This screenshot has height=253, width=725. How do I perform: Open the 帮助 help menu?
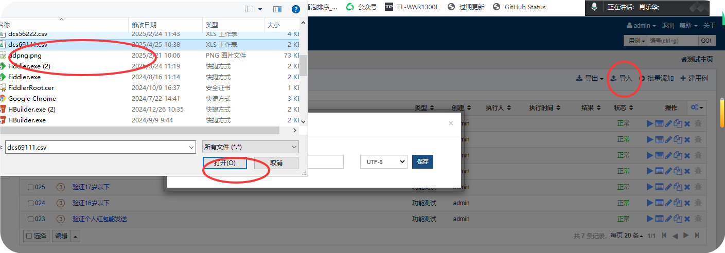pos(688,26)
